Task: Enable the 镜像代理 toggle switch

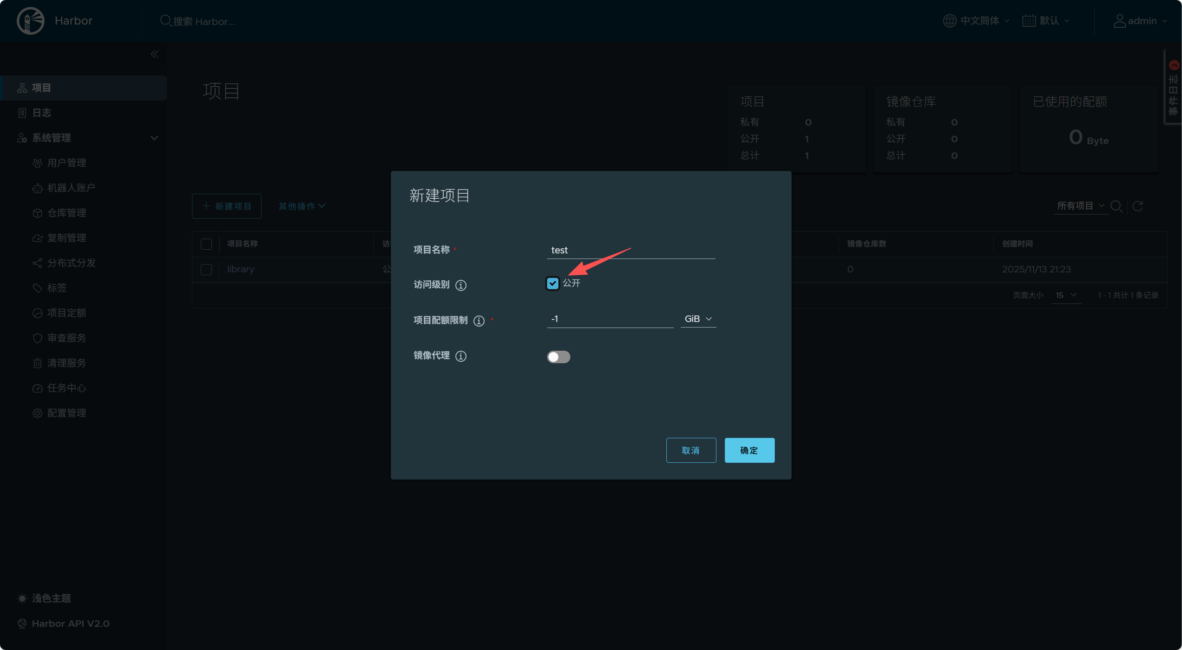Action: point(558,357)
